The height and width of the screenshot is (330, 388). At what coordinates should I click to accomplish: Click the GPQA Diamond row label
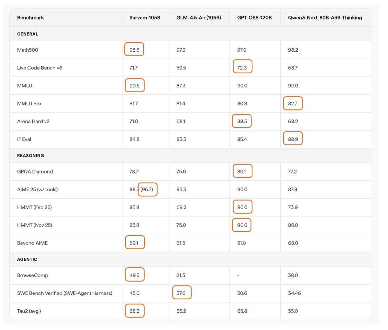point(35,171)
